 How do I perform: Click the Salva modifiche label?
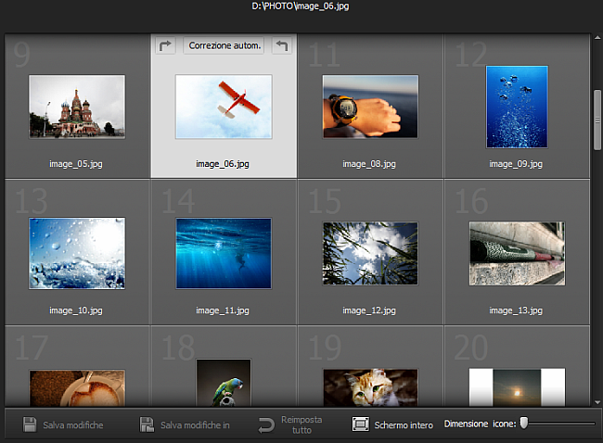pos(73,425)
